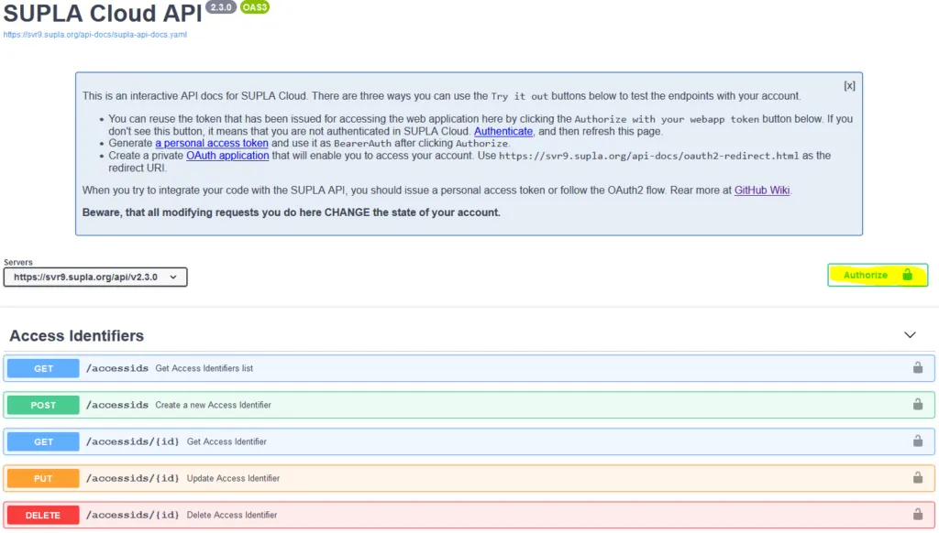Open the Authenticate link
This screenshot has width=939, height=533.
pyautogui.click(x=503, y=131)
